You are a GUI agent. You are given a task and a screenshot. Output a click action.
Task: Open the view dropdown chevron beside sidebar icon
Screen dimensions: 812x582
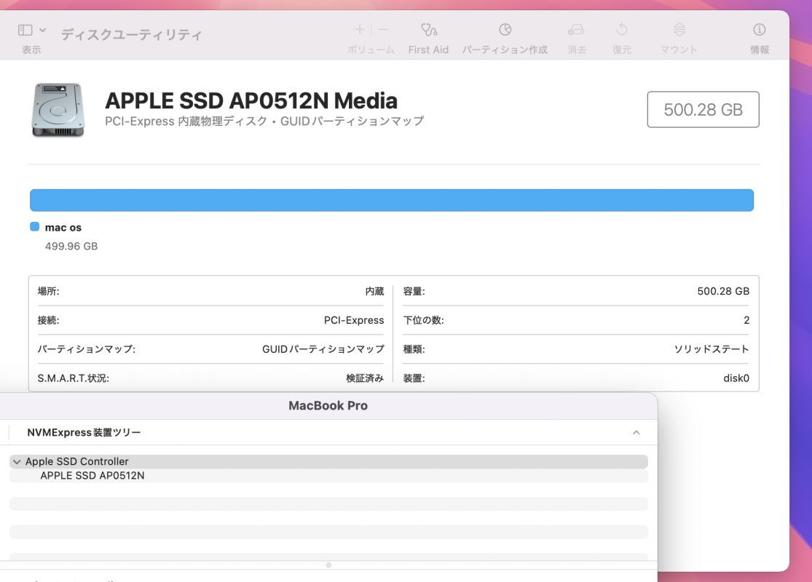click(x=42, y=31)
